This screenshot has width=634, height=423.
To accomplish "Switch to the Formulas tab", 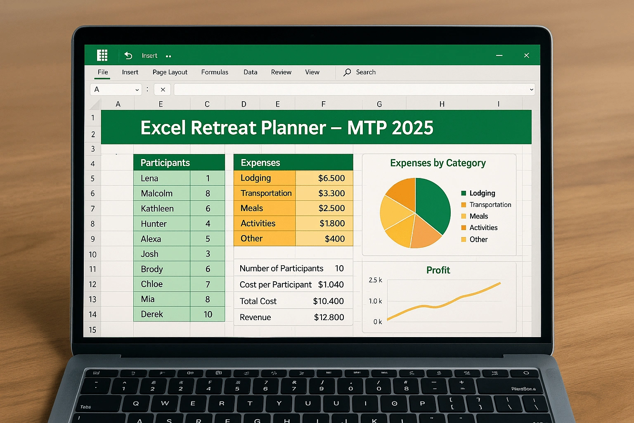I will pos(215,72).
